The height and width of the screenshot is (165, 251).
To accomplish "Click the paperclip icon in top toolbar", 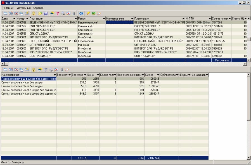I will pos(74,13).
